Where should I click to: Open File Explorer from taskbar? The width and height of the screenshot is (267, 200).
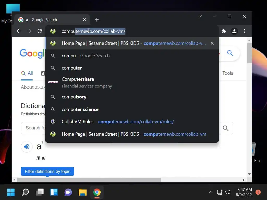coord(83,192)
